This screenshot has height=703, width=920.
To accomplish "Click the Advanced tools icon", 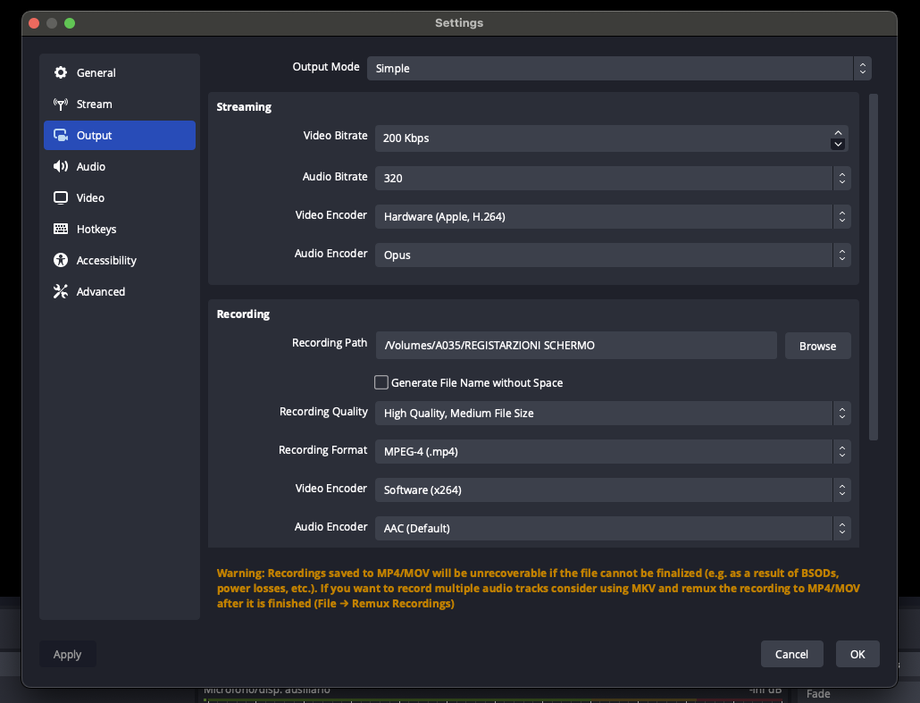I will point(61,292).
